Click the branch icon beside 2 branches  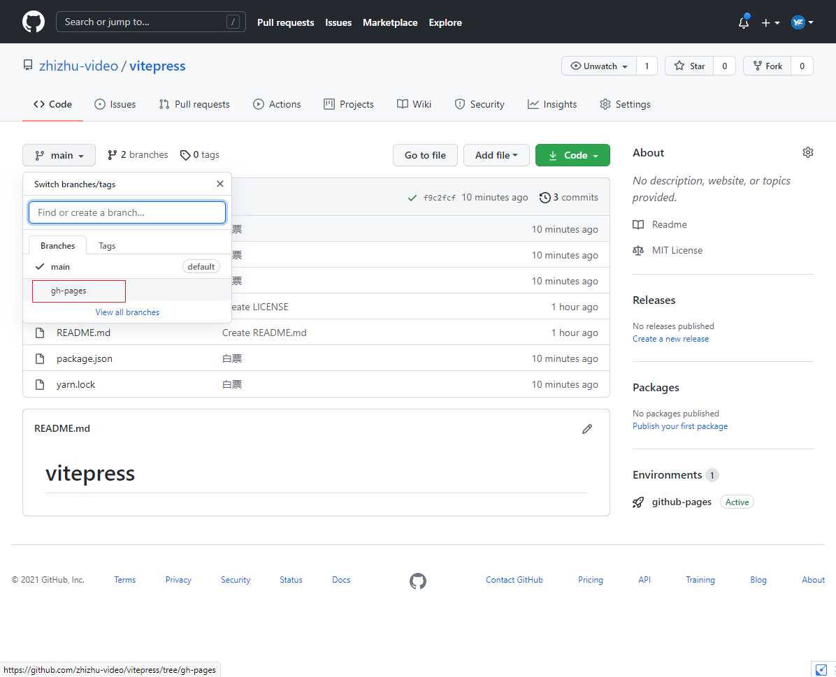112,154
